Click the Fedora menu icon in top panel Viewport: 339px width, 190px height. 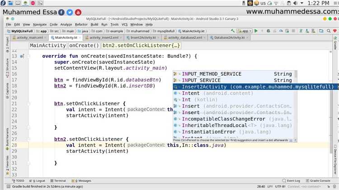pos(3,3)
